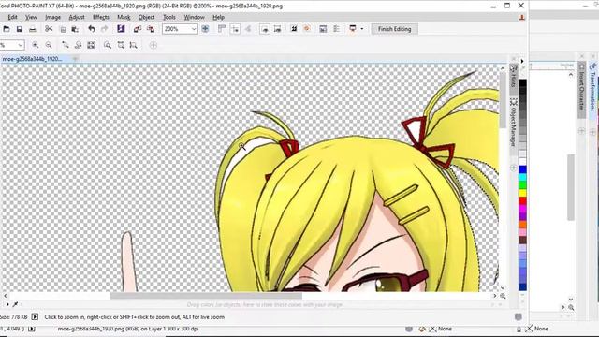Pick the black color swatch
This screenshot has width=599, height=337.
pos(522,83)
